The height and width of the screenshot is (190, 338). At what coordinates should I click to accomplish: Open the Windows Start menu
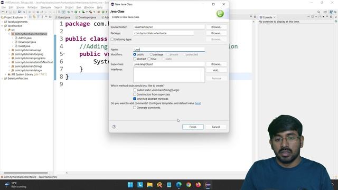pyautogui.click(x=130, y=185)
